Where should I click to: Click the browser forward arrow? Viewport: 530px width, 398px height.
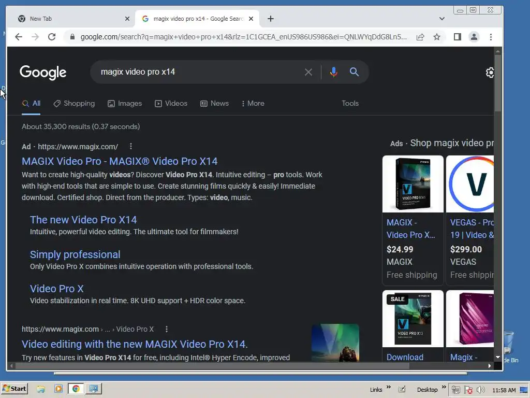[x=35, y=37]
